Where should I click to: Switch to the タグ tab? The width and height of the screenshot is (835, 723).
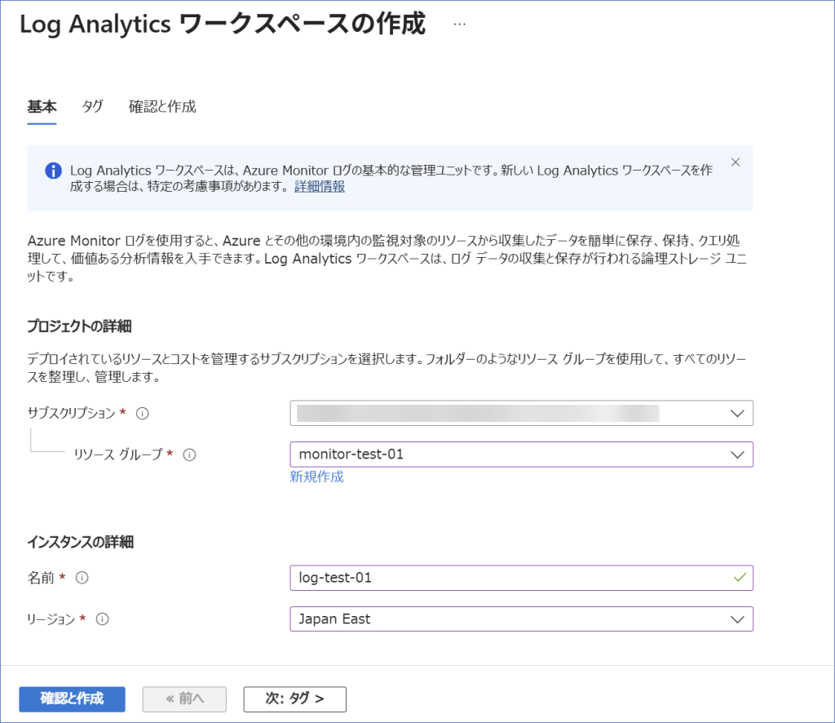92,107
